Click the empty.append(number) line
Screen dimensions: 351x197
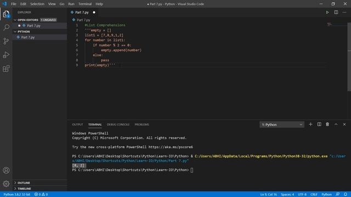[121, 50]
